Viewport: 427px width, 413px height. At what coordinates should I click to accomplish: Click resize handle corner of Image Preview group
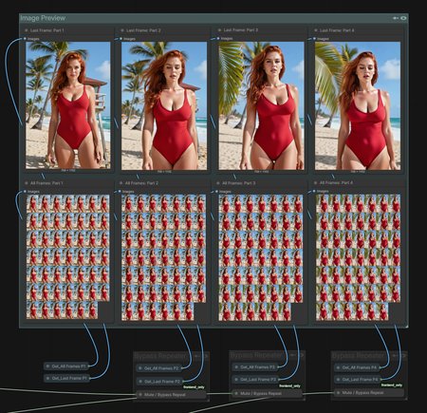point(406,326)
